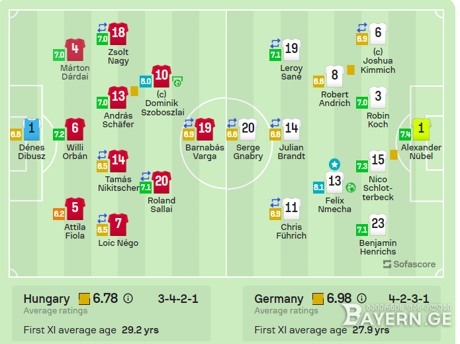Click the substitution arrows next to Joshua Kimmich

(x=362, y=28)
